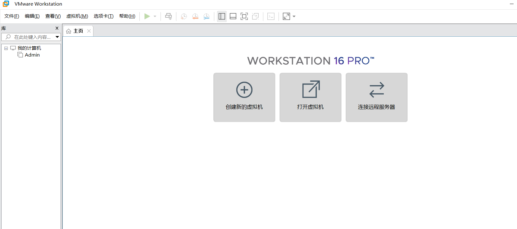The width and height of the screenshot is (517, 229).
Task: Click the Unity mode icon
Action: coord(256,16)
